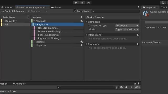The width and height of the screenshot is (168, 94).
Task: Toggle hidden packages visibility eye icon
Action: [137, 87]
